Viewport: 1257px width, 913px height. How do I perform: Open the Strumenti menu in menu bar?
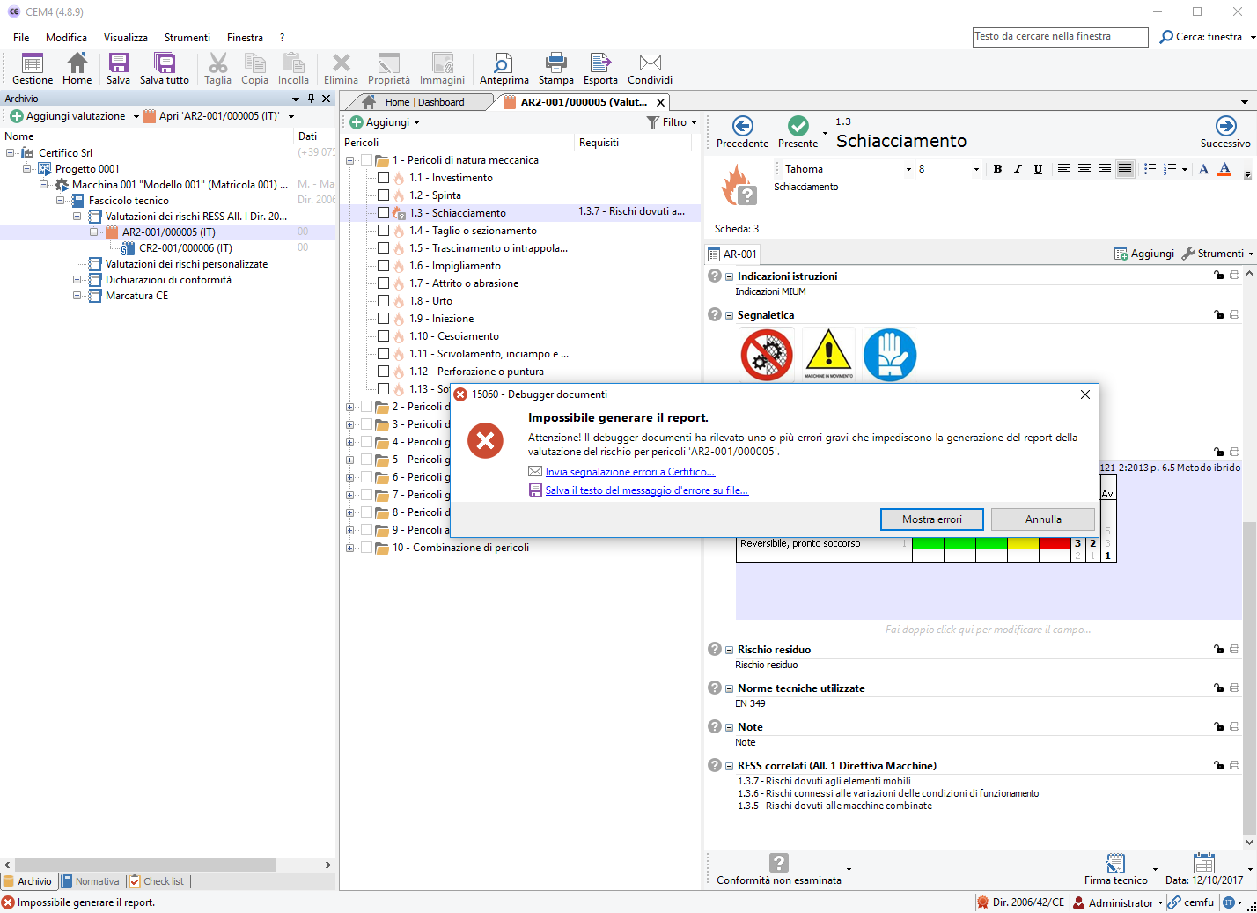click(187, 38)
